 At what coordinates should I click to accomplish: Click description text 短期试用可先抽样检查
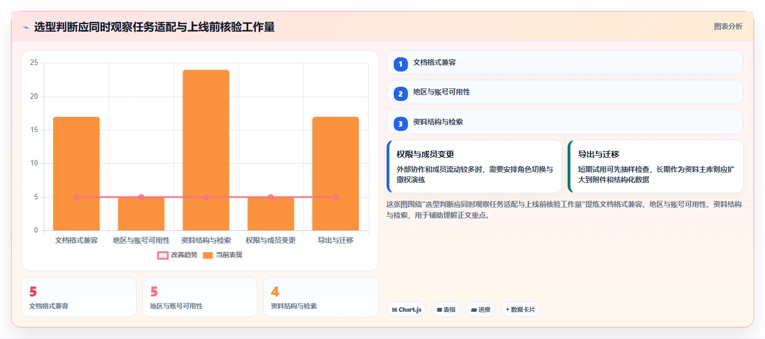pyautogui.click(x=656, y=174)
